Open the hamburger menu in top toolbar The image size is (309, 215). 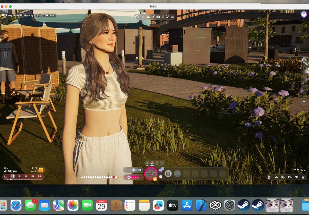pos(172,17)
